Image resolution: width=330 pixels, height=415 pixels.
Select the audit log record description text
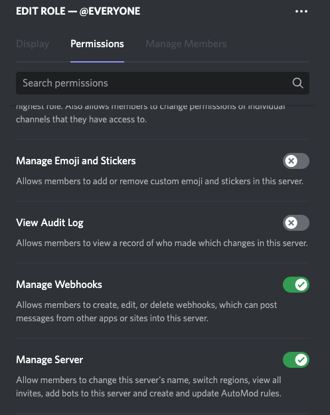162,243
